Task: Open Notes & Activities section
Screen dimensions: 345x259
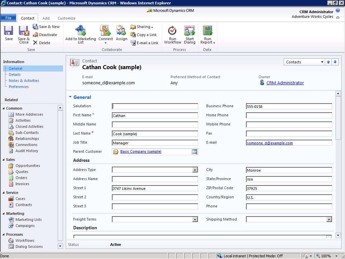Action: tap(24, 81)
